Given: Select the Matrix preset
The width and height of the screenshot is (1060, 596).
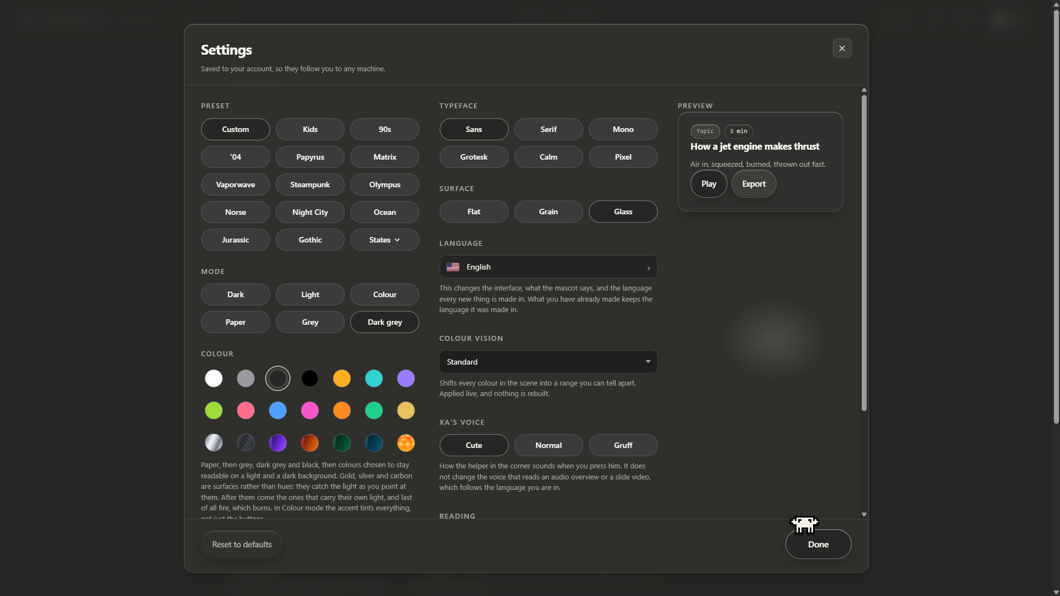Looking at the screenshot, I should (384, 157).
